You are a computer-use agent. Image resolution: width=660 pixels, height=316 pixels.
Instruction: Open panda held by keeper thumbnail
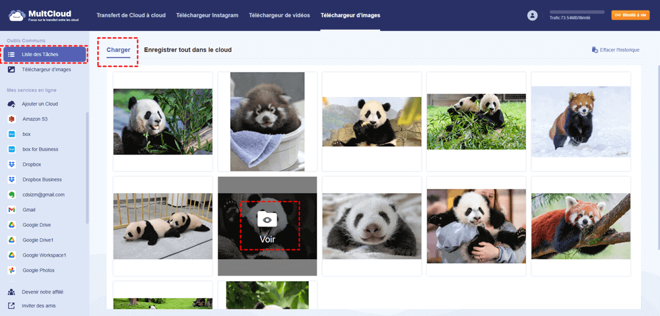(x=476, y=226)
